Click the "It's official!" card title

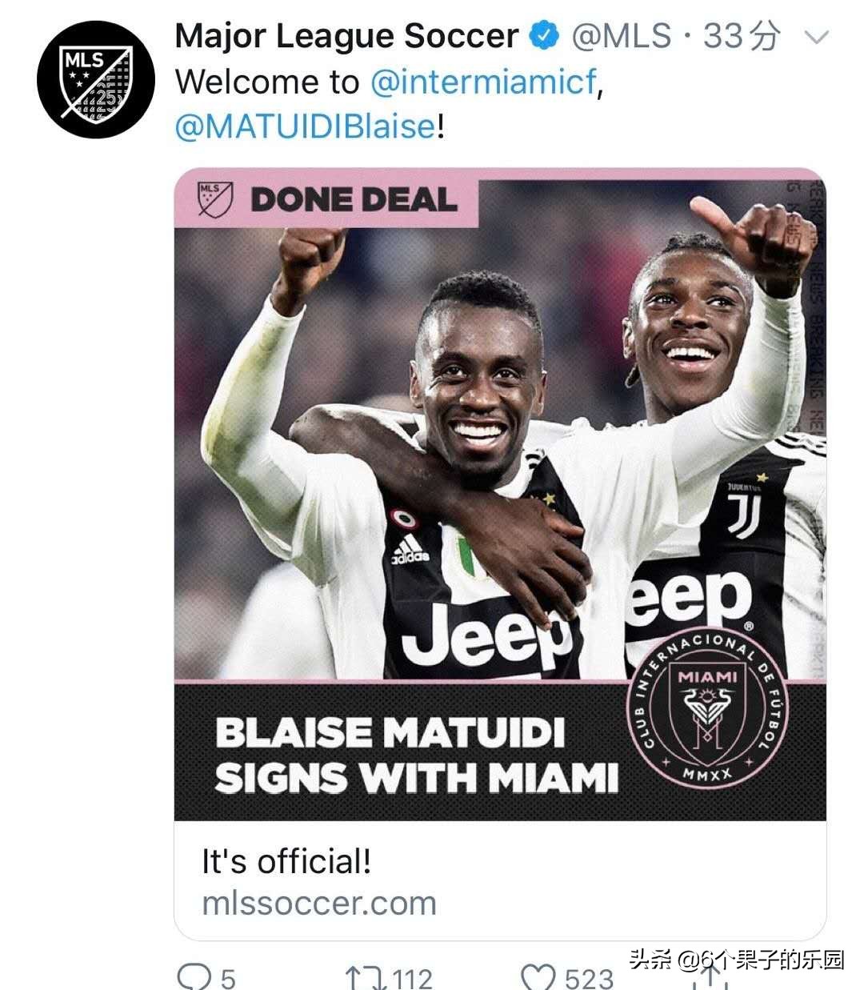pyautogui.click(x=286, y=862)
